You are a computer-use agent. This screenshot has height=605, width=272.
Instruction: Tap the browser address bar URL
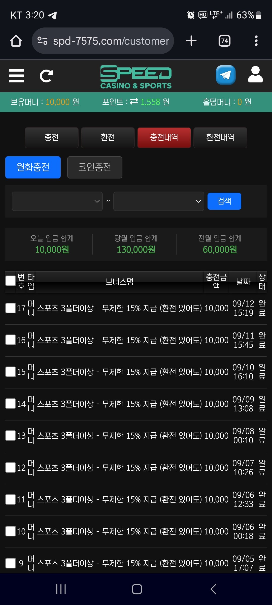click(x=111, y=41)
